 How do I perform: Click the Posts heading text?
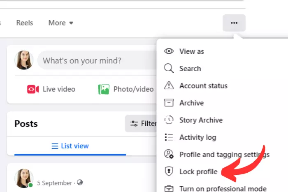26,124
